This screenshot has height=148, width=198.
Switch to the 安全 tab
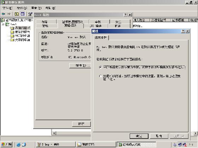click(120, 22)
